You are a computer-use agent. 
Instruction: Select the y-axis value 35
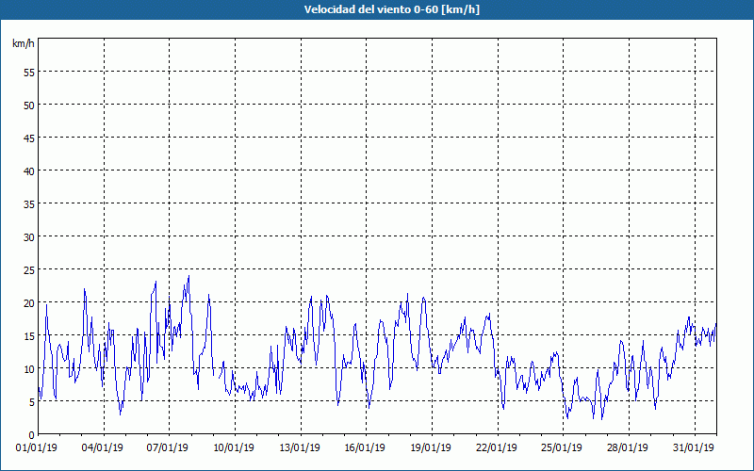pyautogui.click(x=29, y=203)
